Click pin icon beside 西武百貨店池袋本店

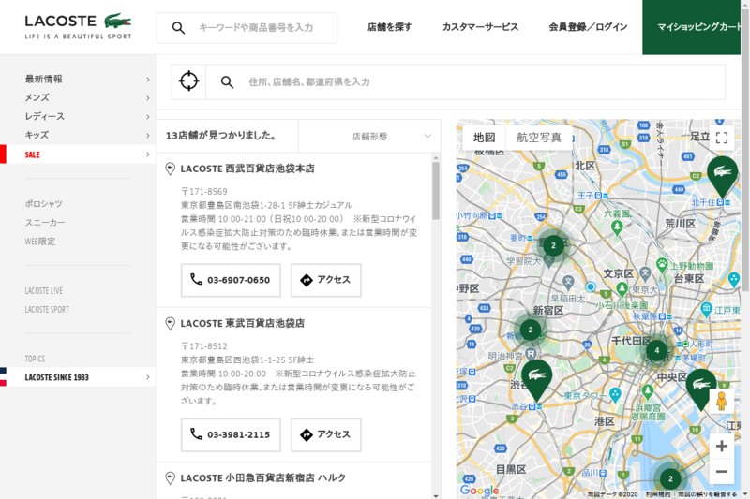pos(170,169)
